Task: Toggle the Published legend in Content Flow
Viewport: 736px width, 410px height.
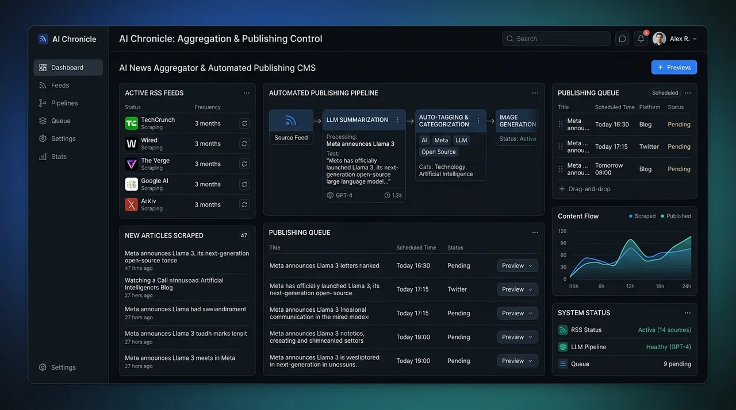Action: point(676,216)
